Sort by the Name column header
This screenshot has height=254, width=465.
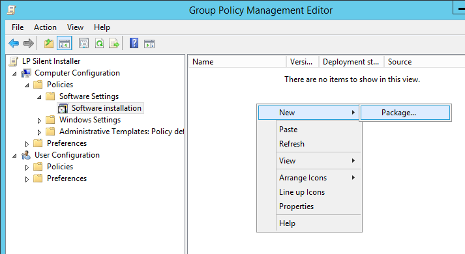[237, 62]
